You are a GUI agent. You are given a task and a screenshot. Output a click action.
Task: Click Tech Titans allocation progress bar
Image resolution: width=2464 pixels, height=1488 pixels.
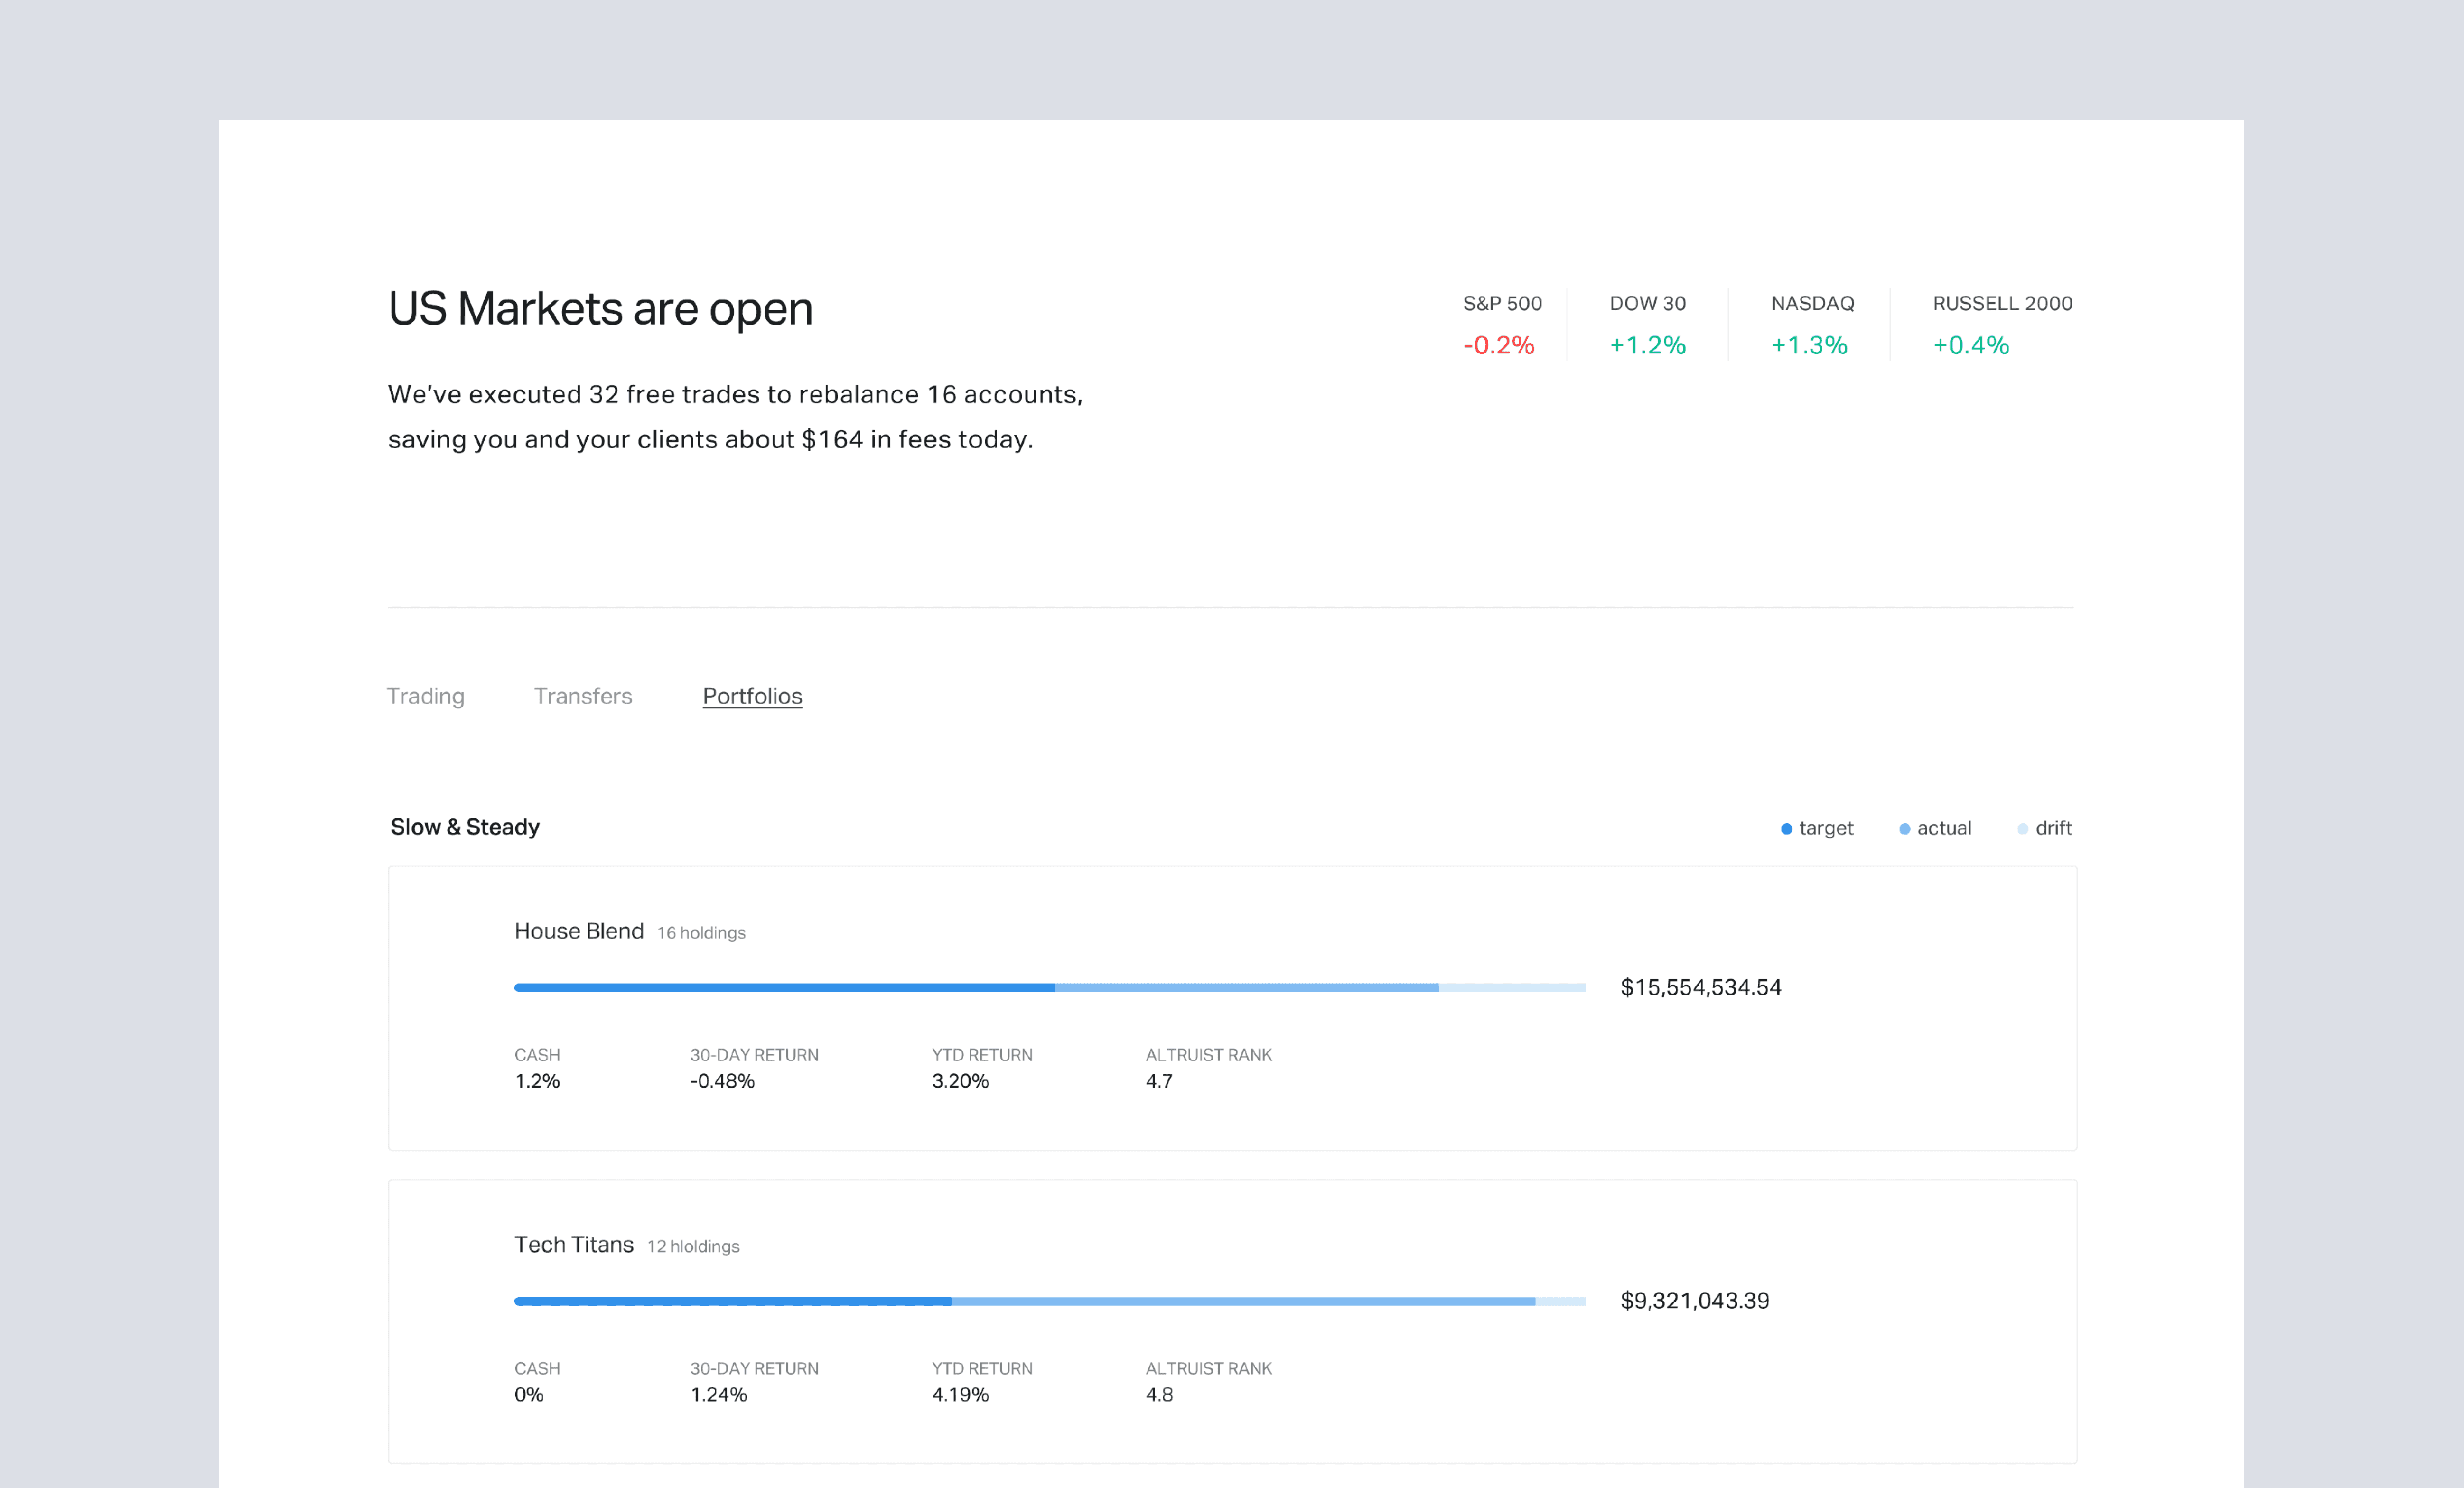1049,1301
